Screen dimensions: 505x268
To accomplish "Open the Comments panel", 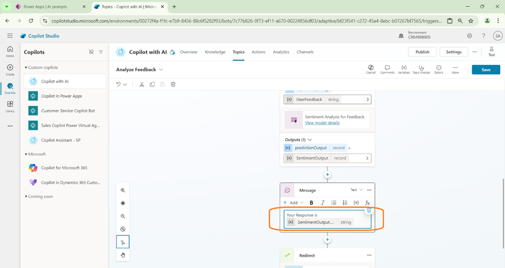I will (x=387, y=69).
